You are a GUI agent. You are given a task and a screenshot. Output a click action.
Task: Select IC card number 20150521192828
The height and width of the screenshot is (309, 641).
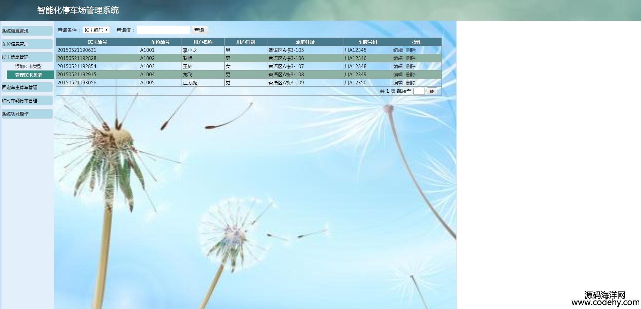click(77, 58)
